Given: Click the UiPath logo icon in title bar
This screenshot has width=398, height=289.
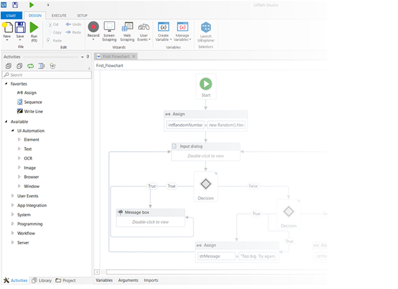Looking at the screenshot, I should [4, 5].
